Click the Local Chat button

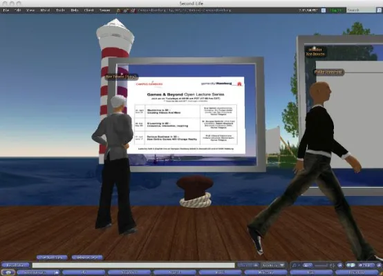[15, 265]
